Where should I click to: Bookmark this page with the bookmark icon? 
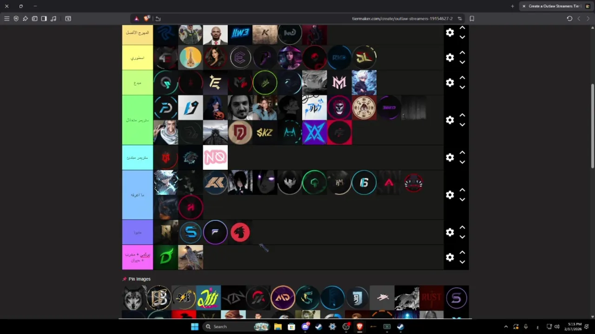click(x=472, y=19)
